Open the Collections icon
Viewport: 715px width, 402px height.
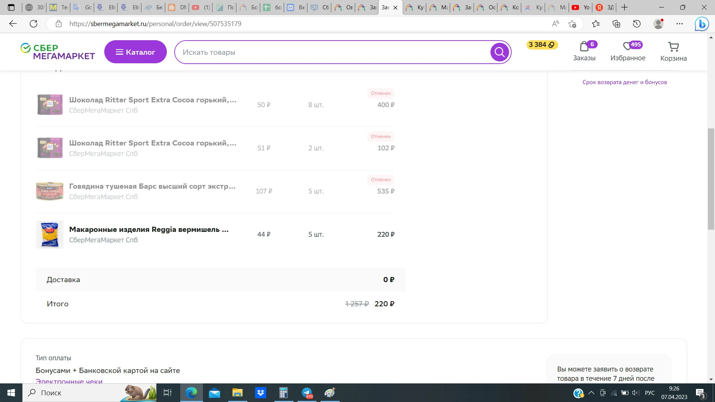tap(616, 24)
